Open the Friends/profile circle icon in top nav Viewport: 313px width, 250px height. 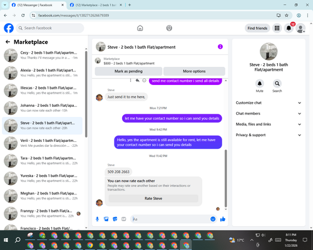(x=169, y=28)
